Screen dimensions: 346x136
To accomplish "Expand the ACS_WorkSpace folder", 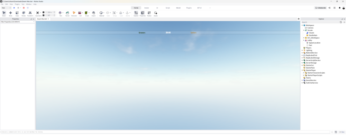I will click(304, 38).
